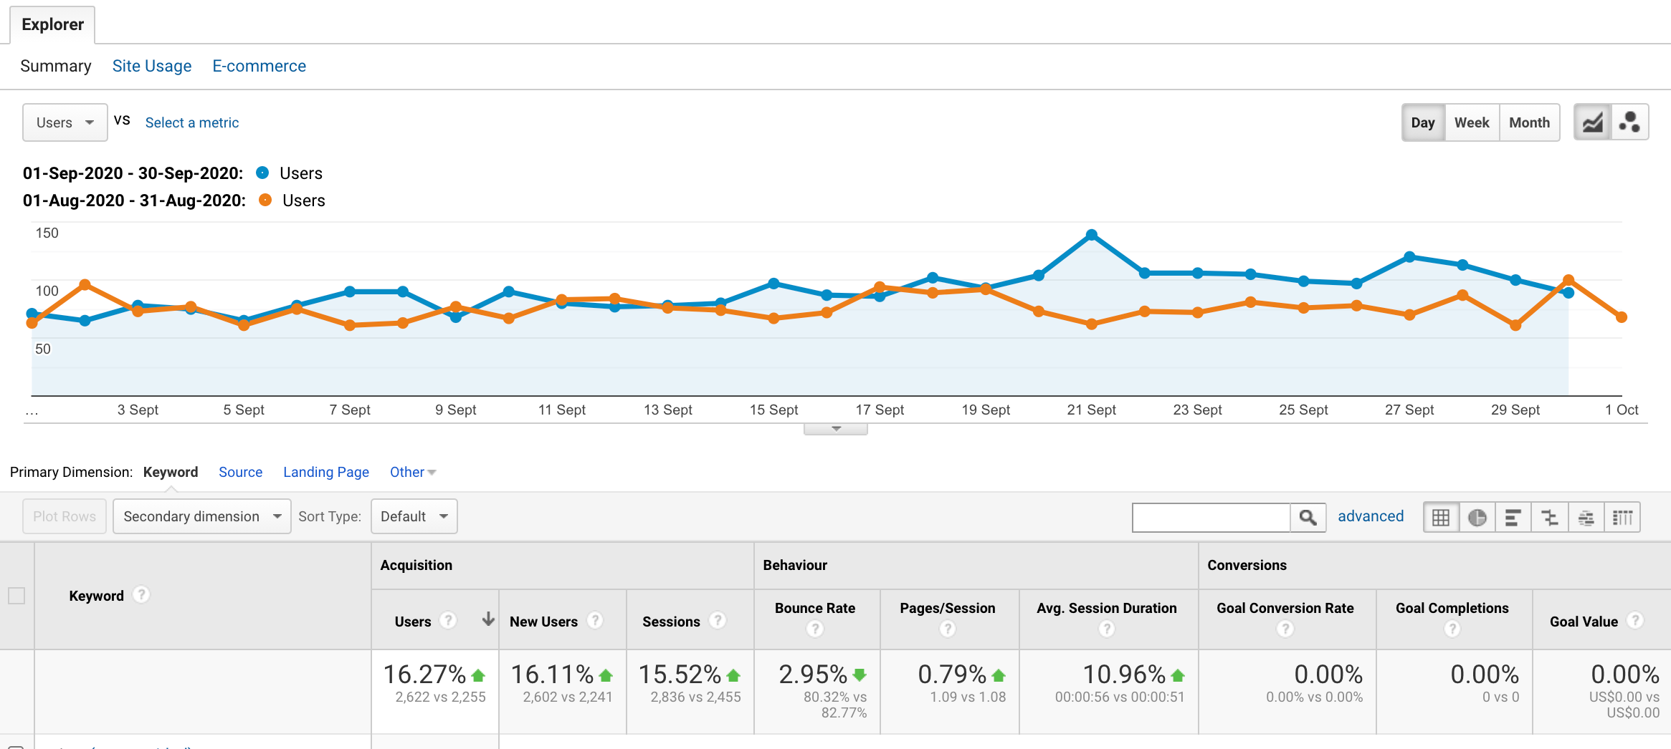This screenshot has height=749, width=1671.
Task: Sort by Sessions column header
Action: pos(671,622)
